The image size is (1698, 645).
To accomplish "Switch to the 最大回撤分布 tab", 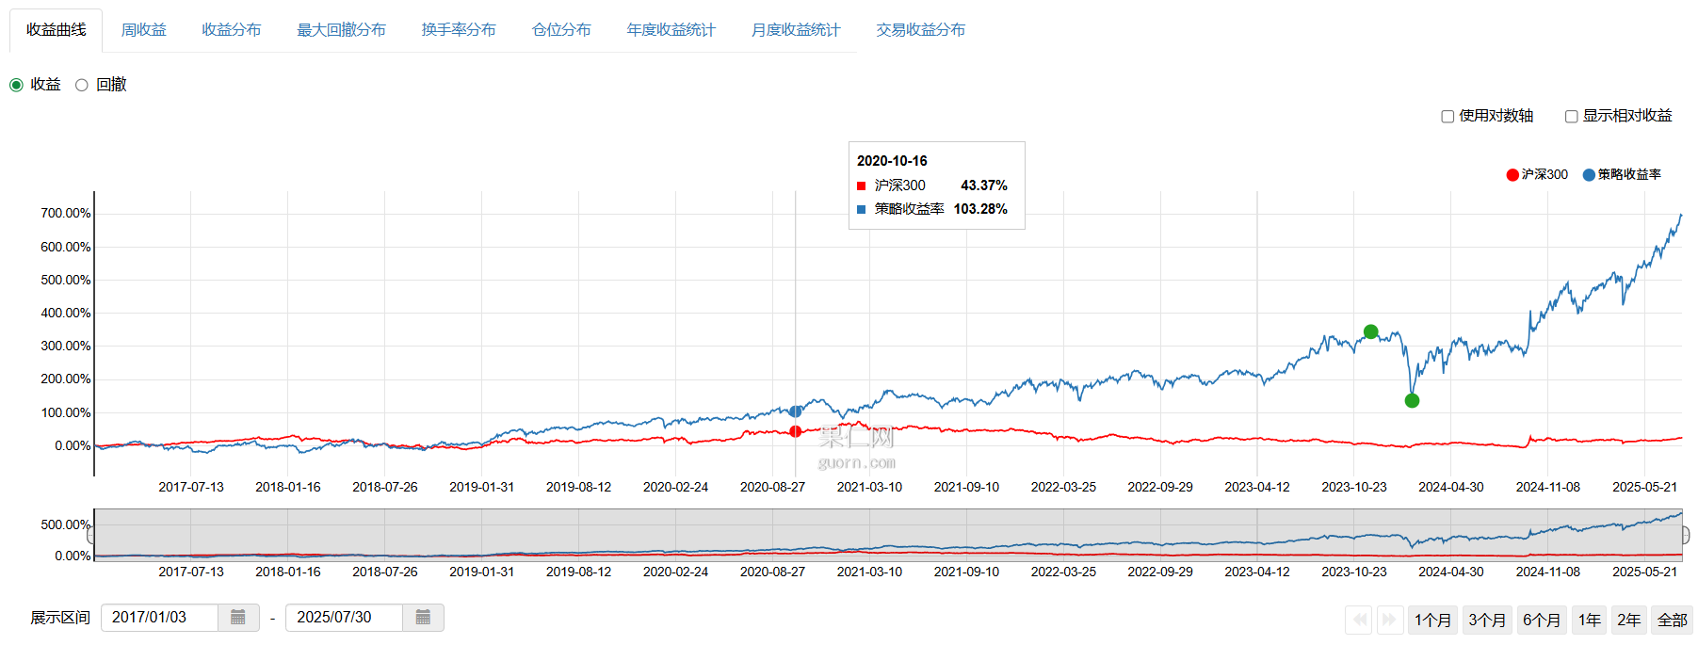I will point(341,30).
